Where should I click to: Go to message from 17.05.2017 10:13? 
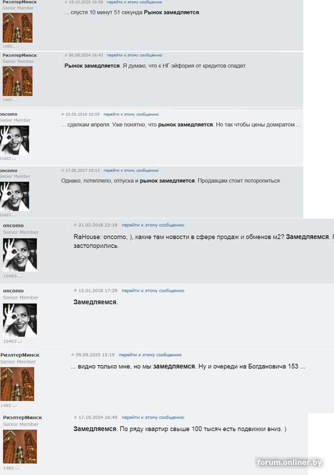pyautogui.click(x=131, y=170)
